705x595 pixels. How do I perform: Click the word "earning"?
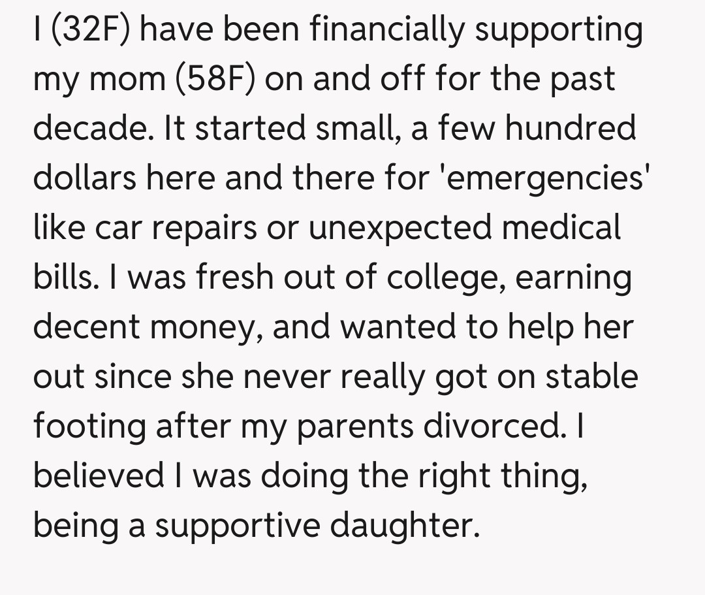pos(572,278)
